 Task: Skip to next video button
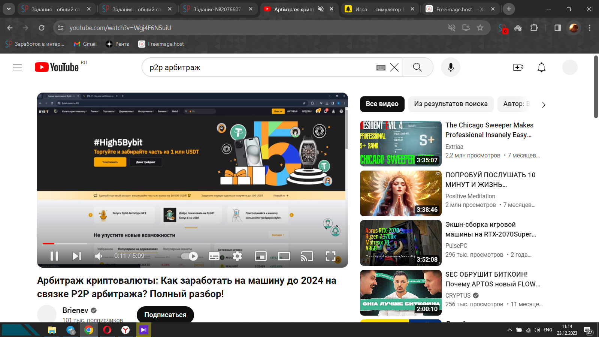77,256
